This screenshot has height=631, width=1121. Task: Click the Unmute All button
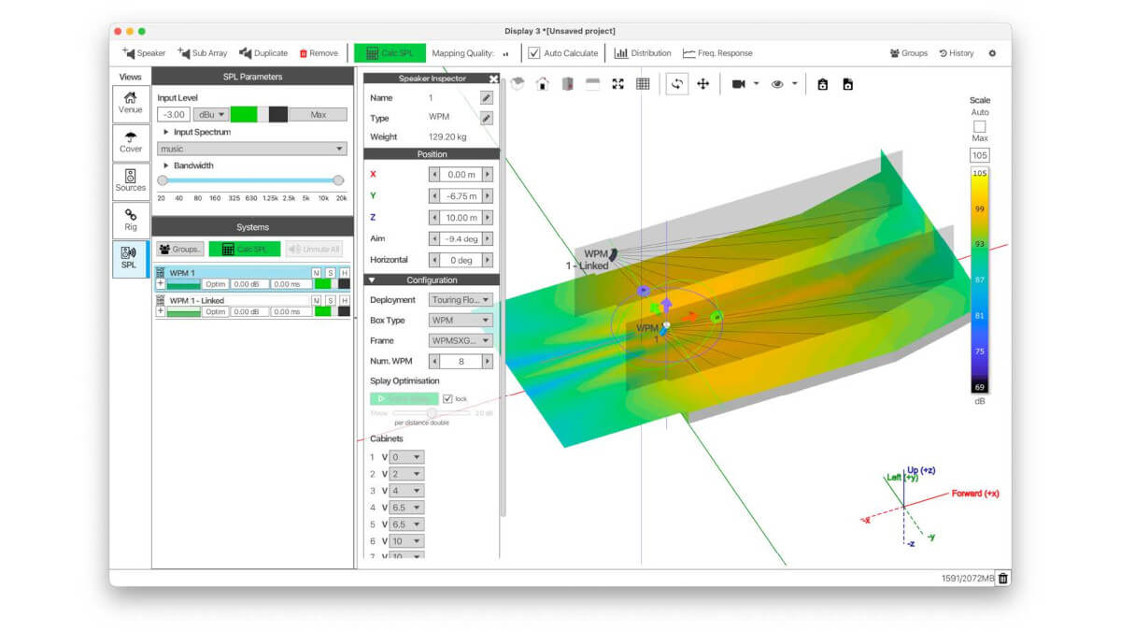pos(314,249)
